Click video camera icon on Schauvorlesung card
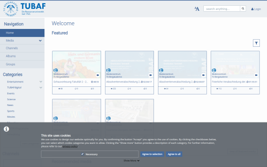The width and height of the screenshot is (267, 167). pos(97,75)
